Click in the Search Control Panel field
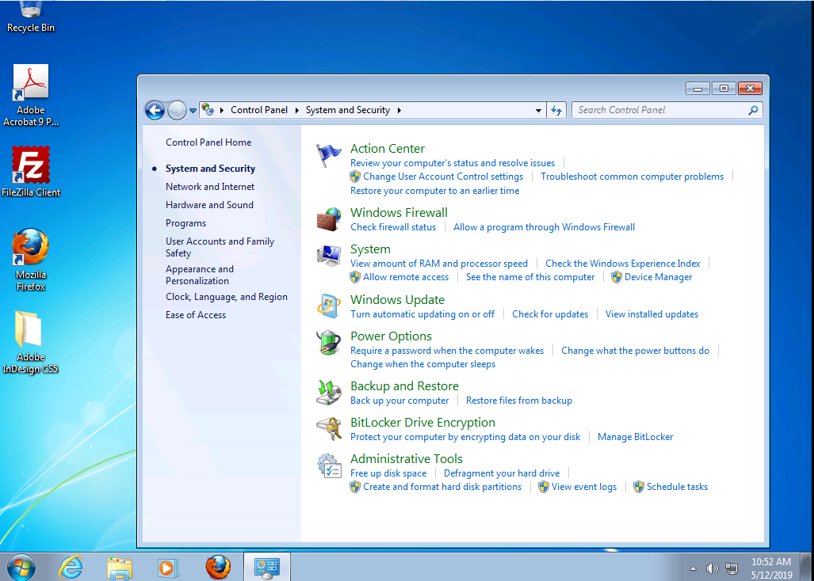The height and width of the screenshot is (581, 814). [659, 110]
